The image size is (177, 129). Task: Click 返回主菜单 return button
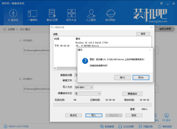click(x=165, y=29)
